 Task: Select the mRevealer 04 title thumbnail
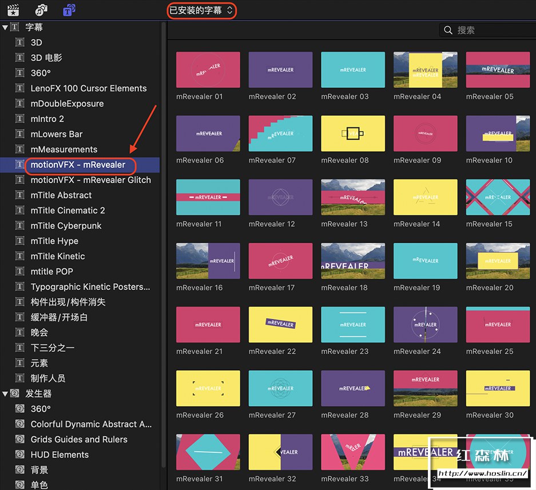425,70
